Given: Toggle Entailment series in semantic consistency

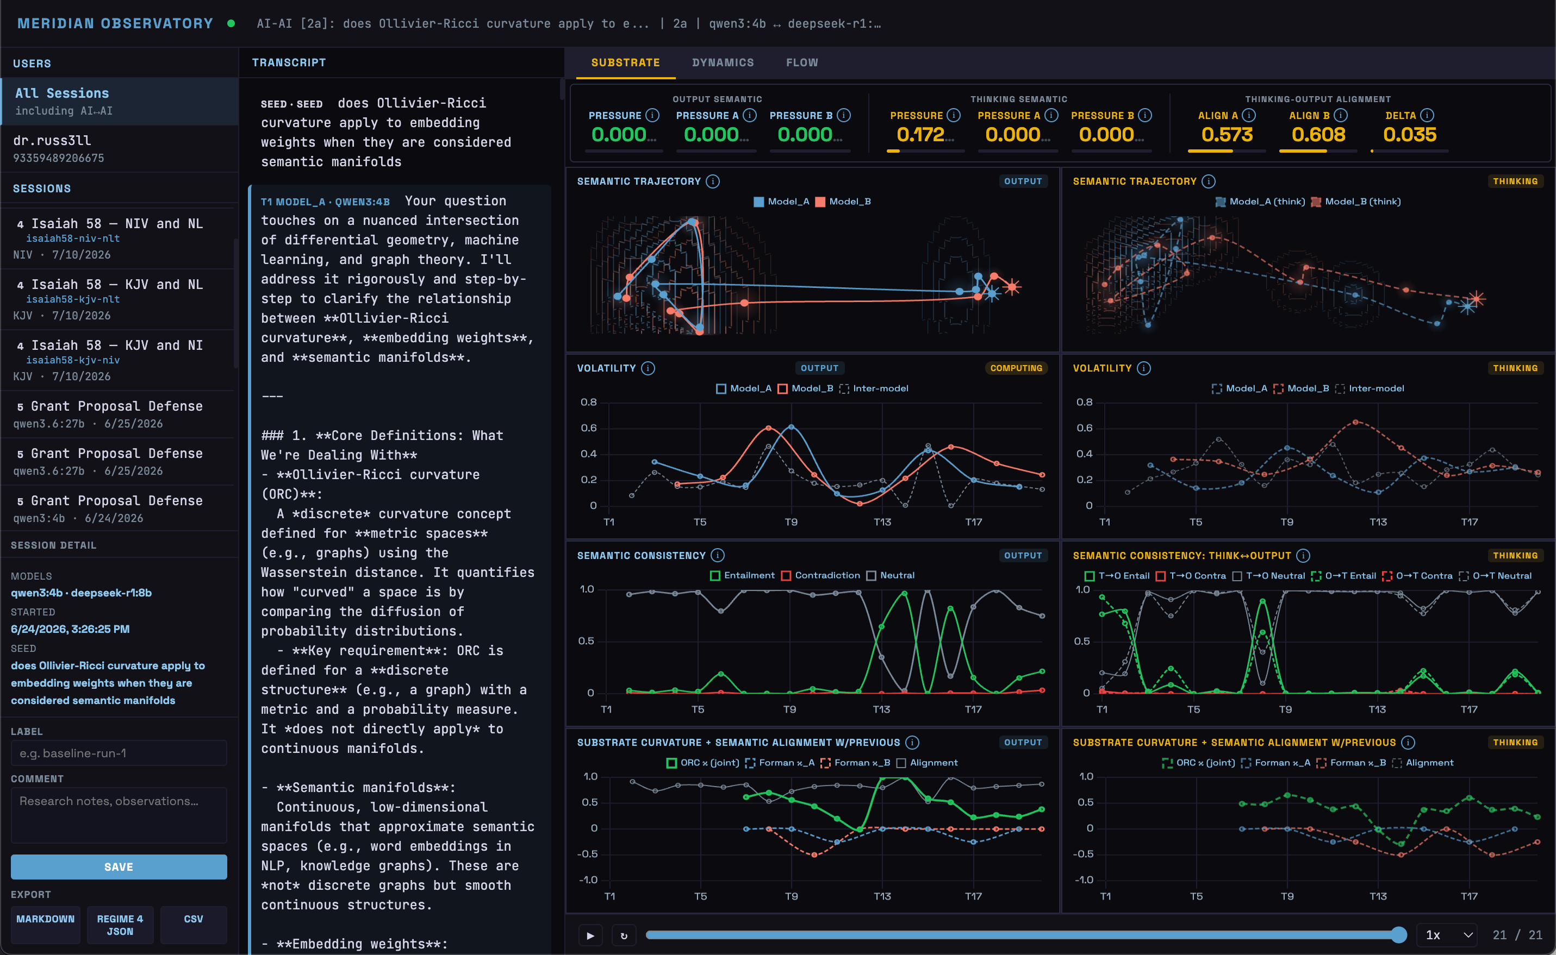Looking at the screenshot, I should pos(742,575).
